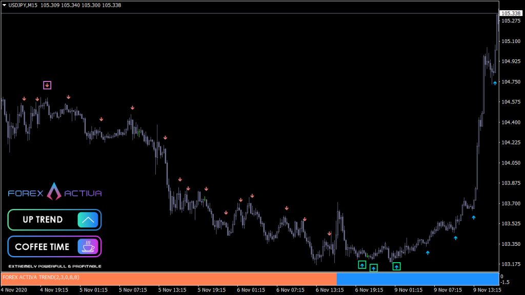Click the Forex Activa triangle logo icon
Viewport: 525px width, 295px height.
click(x=53, y=192)
